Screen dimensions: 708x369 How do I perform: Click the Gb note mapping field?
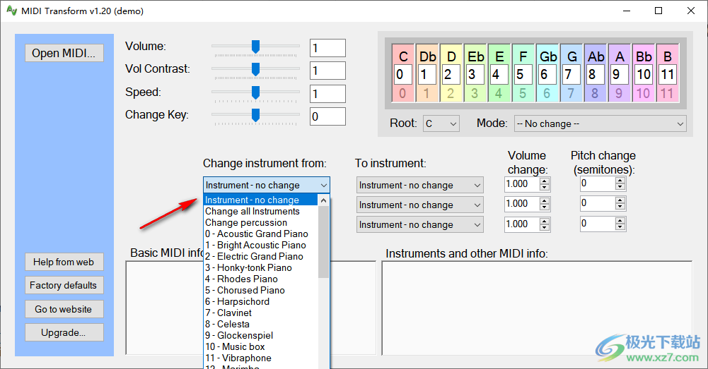pyautogui.click(x=547, y=74)
